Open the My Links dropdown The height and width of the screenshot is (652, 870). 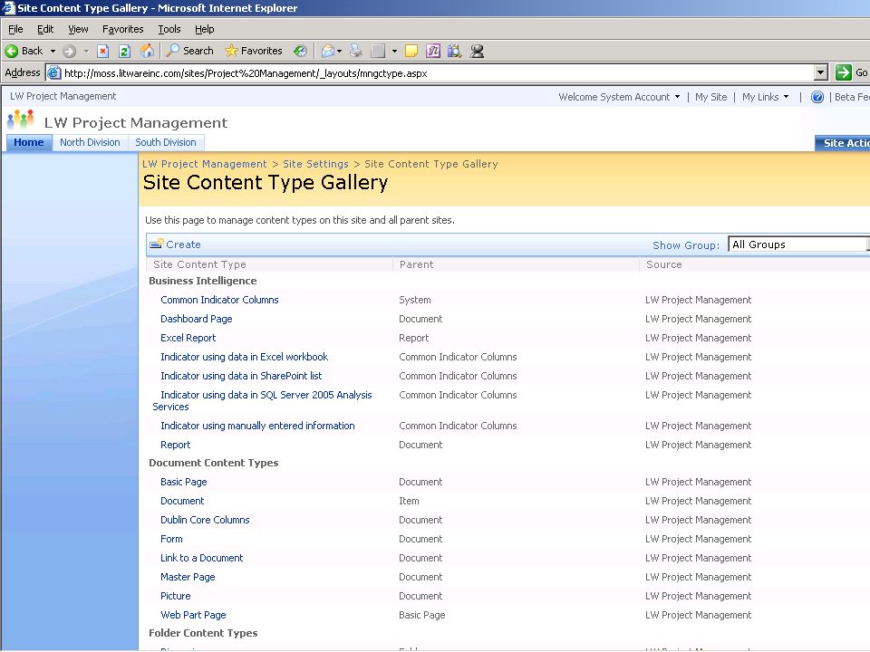tap(766, 97)
